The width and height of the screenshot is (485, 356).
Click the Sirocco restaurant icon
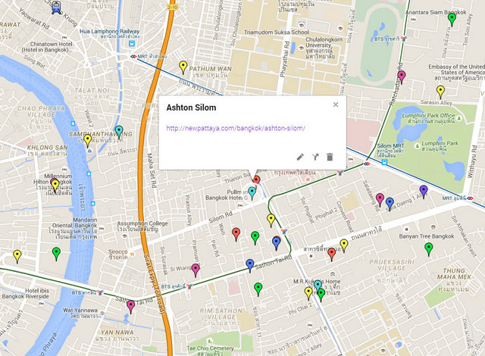(132, 255)
